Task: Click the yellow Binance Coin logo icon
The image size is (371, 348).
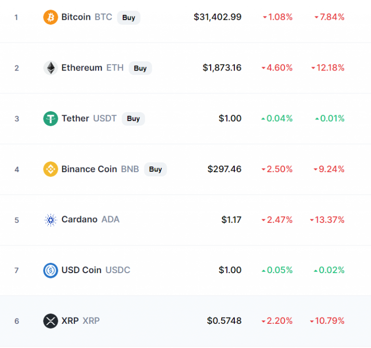Action: 50,169
